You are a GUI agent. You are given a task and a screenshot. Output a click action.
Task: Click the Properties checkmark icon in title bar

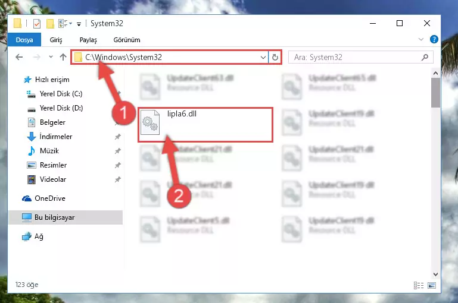[x=37, y=24]
